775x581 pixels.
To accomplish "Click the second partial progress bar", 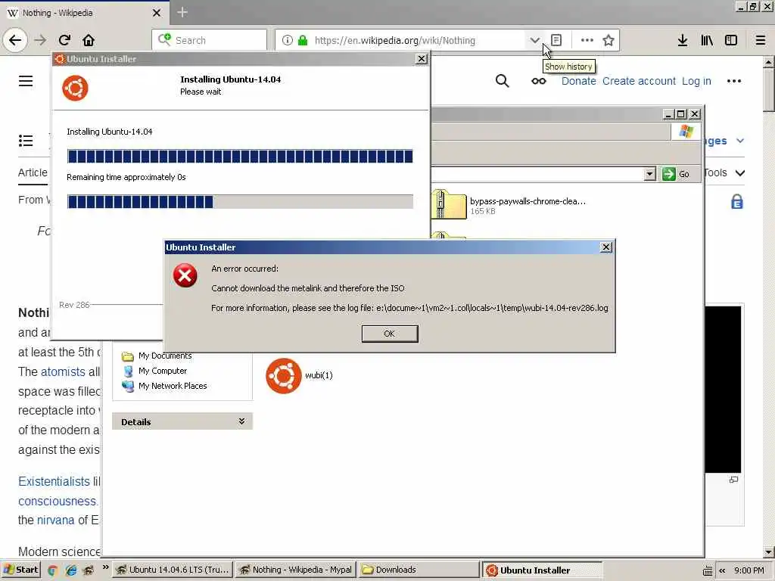I will [240, 201].
